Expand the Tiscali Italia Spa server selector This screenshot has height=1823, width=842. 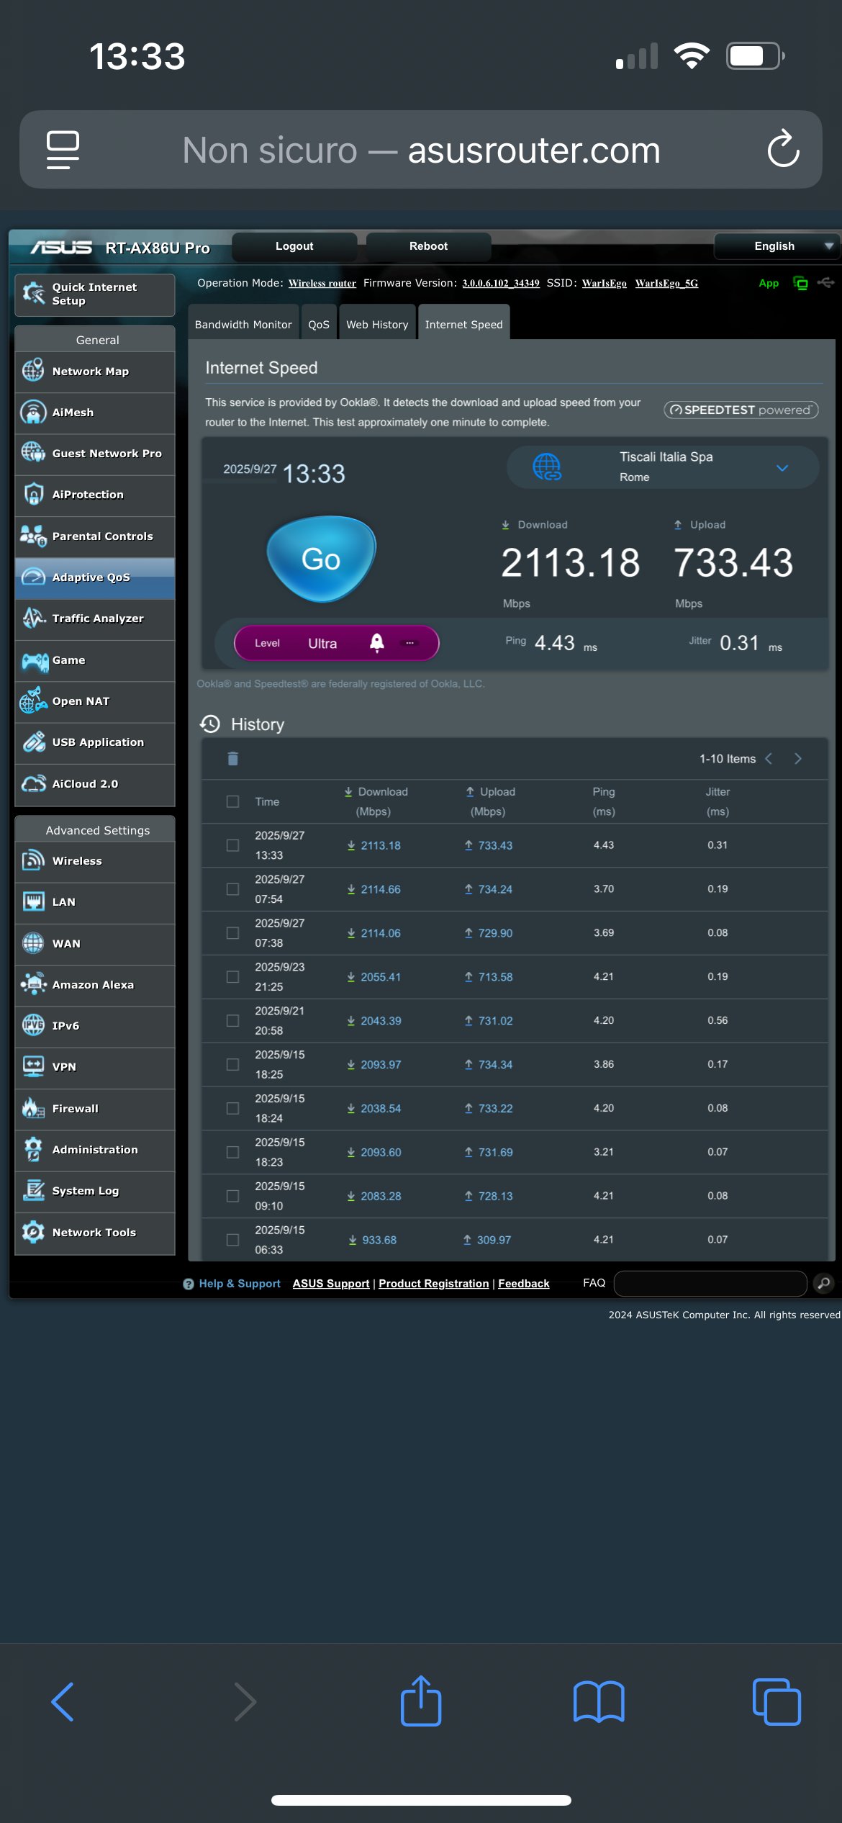782,468
